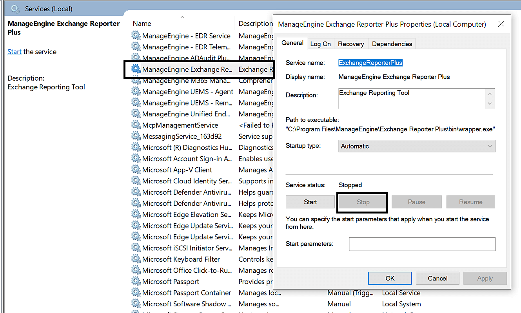Select the ManageEngine - EDR Service name
Screen dimensions: 521x313
186,36
